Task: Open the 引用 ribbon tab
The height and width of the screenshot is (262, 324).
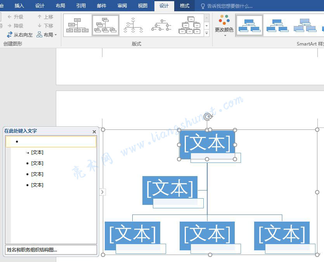Action: [x=81, y=6]
